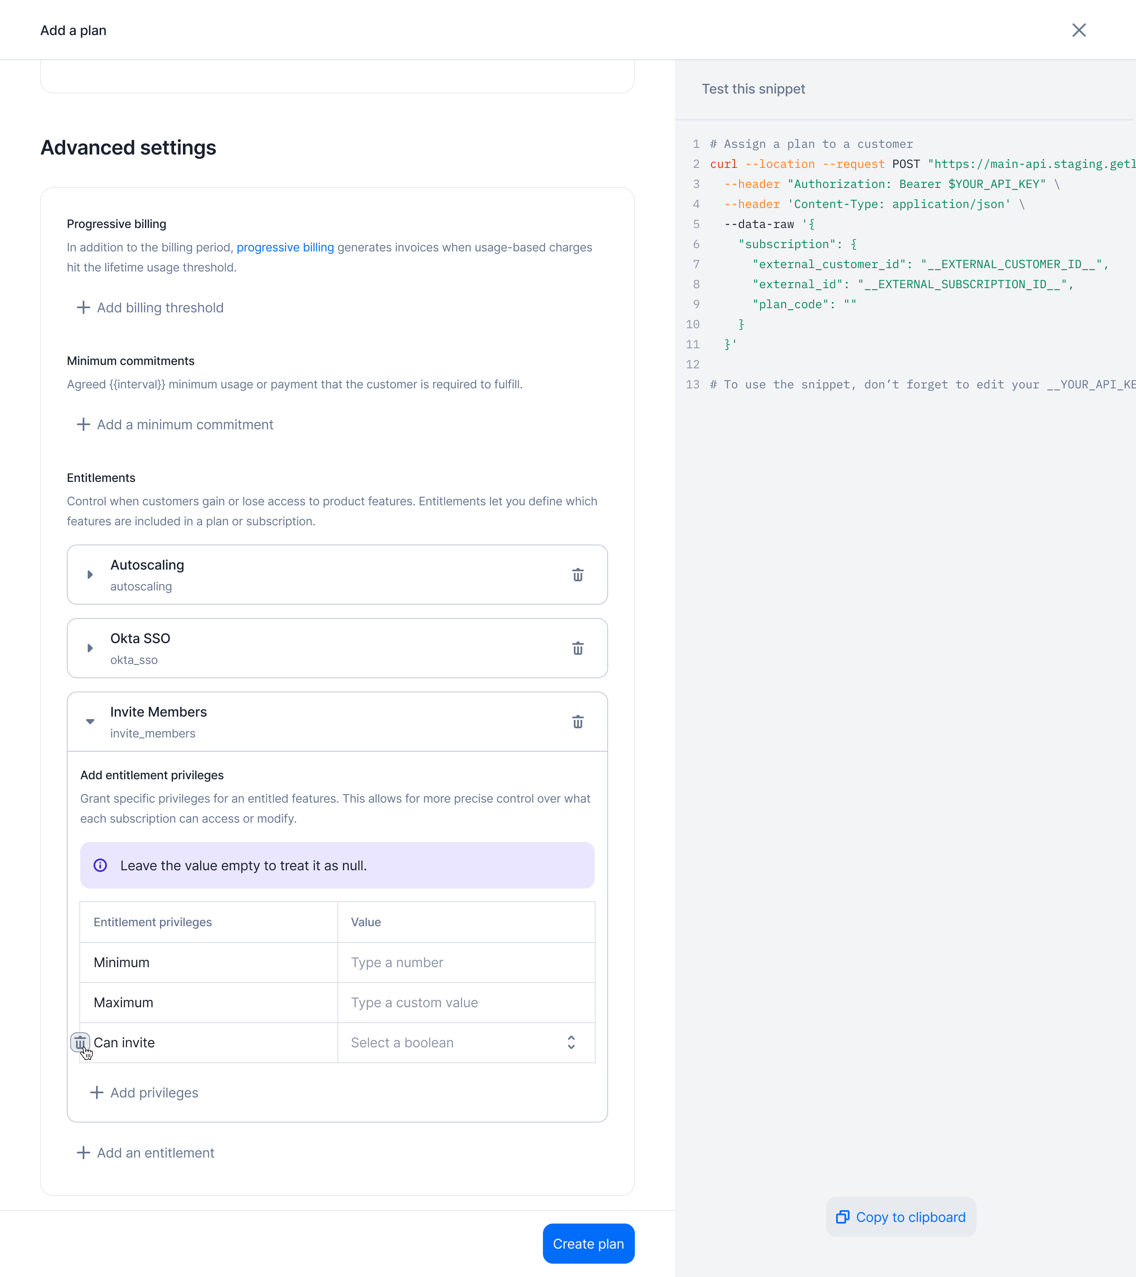Screen dimensions: 1136x1277
Task: Click the 'Maximum' privilege label
Action: click(x=124, y=1003)
